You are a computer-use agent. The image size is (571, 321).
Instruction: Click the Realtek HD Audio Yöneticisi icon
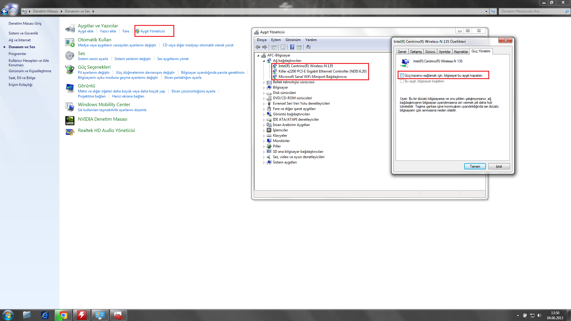[70, 132]
